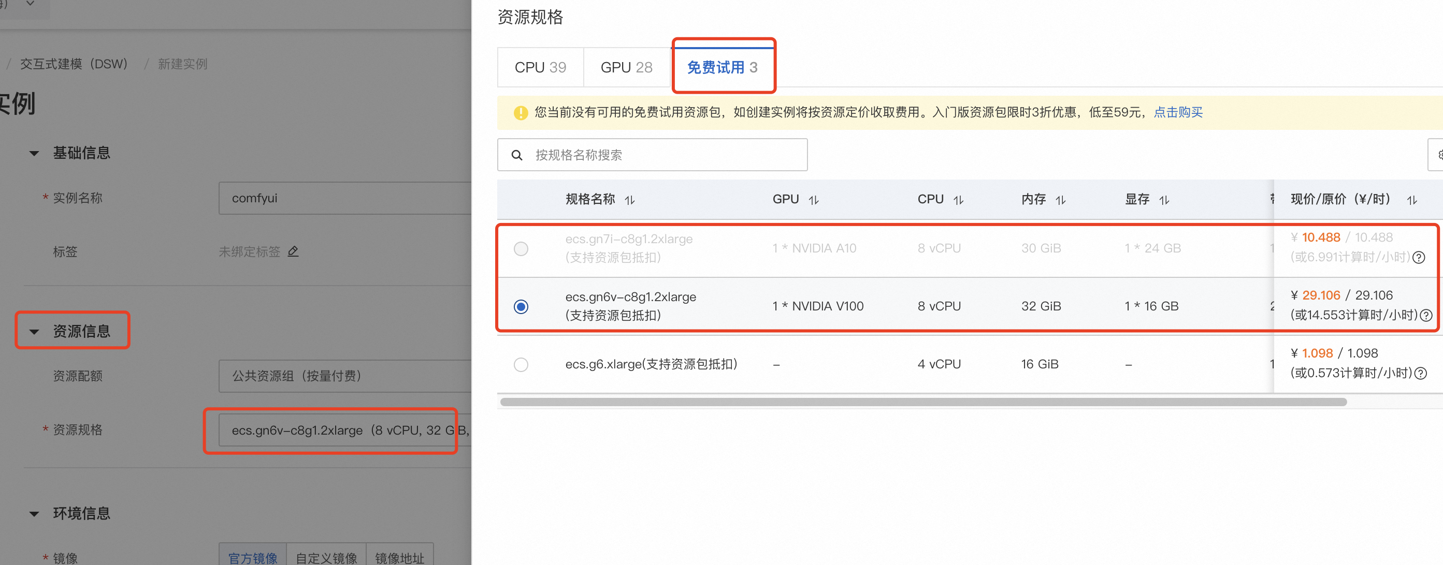Open the 资源规格 selector field
This screenshot has height=565, width=1443.
click(344, 430)
